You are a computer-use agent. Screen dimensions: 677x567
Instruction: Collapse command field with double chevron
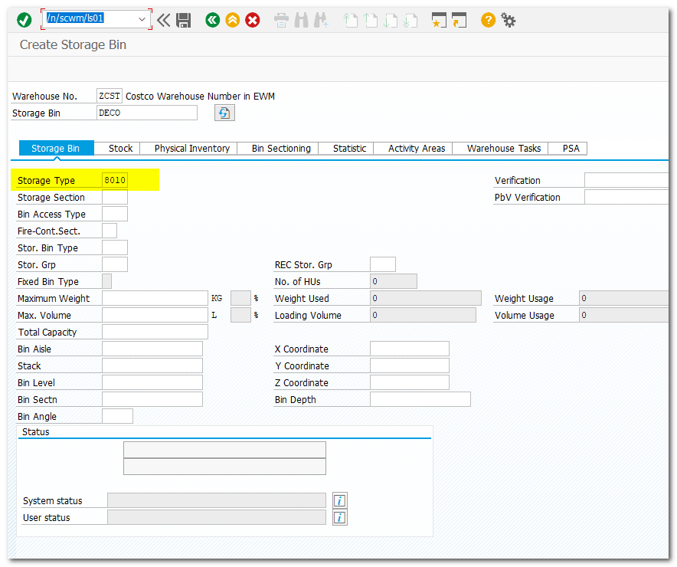(164, 20)
